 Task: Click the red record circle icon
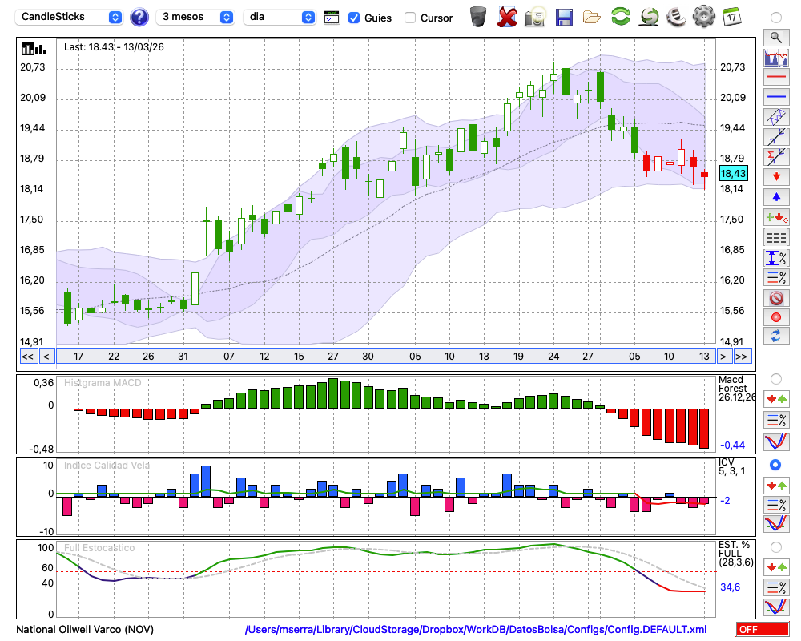click(x=776, y=317)
